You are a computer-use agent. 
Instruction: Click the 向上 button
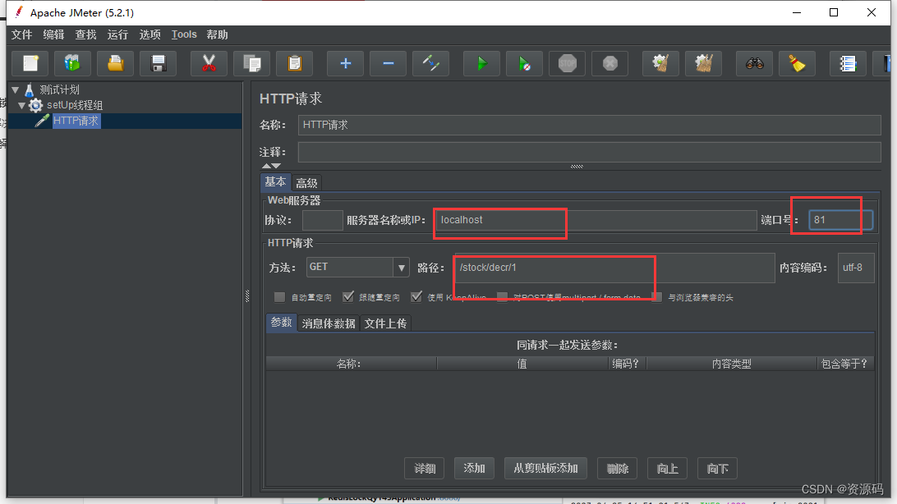click(667, 469)
